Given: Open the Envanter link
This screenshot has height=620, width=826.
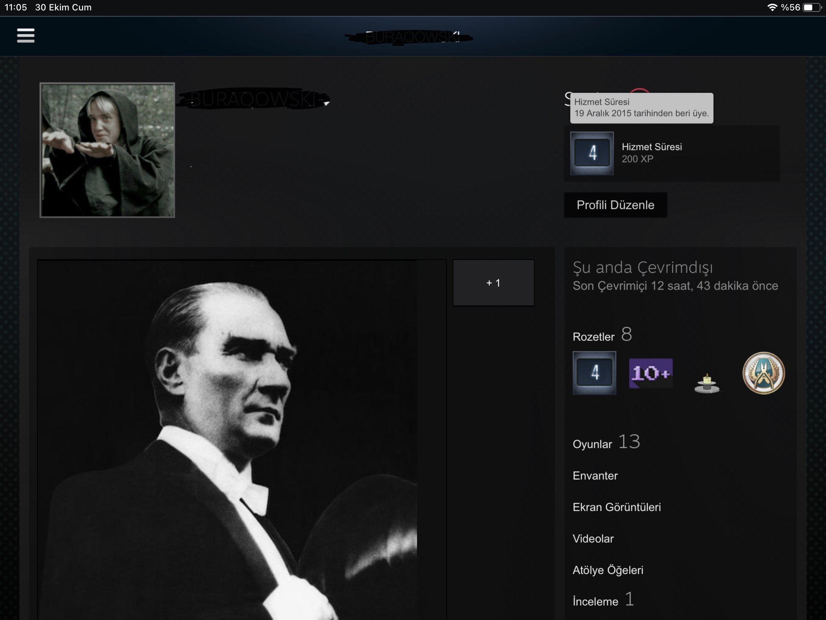Looking at the screenshot, I should [x=595, y=476].
